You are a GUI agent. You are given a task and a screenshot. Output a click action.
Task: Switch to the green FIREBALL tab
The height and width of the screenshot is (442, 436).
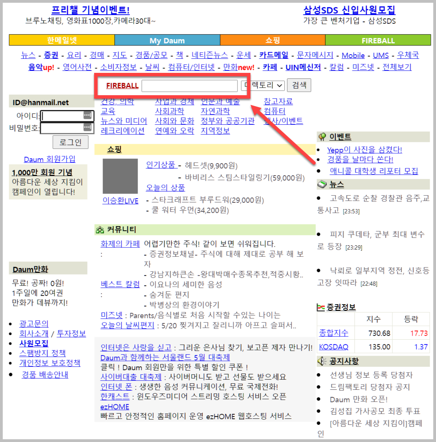pyautogui.click(x=378, y=40)
